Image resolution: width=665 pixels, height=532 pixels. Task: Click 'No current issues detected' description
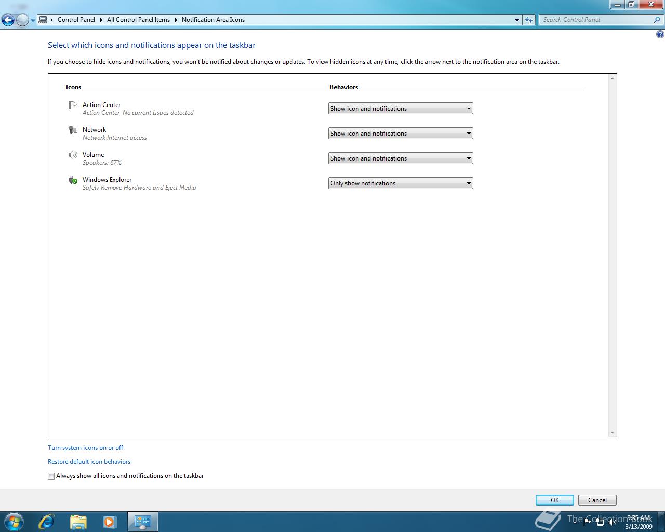click(x=158, y=113)
